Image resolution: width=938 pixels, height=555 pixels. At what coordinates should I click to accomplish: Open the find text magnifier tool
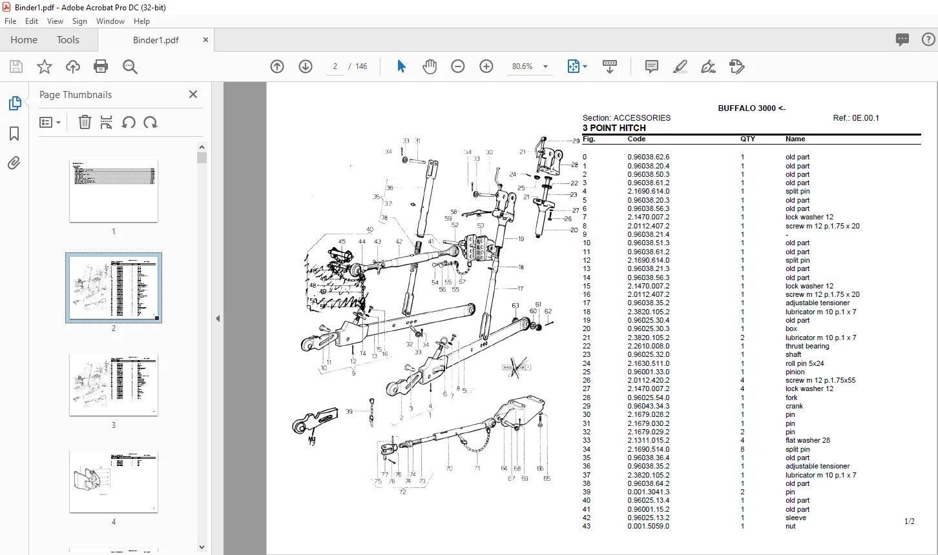[x=130, y=66]
